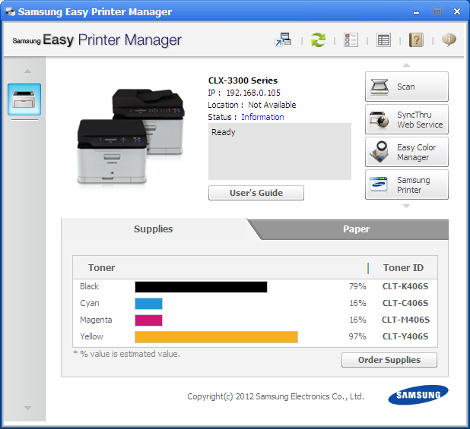Open the alert settings list icon
This screenshot has height=429, width=470.
click(x=351, y=39)
